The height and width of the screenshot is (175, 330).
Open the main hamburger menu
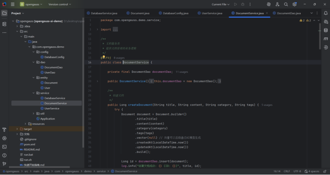pyautogui.click(x=13, y=4)
